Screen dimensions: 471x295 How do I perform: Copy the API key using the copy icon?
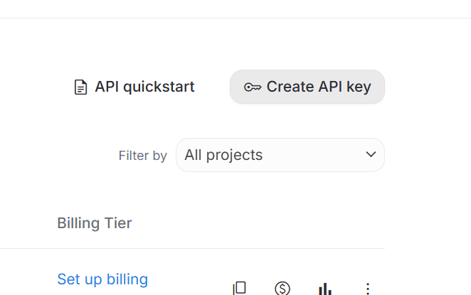(240, 288)
